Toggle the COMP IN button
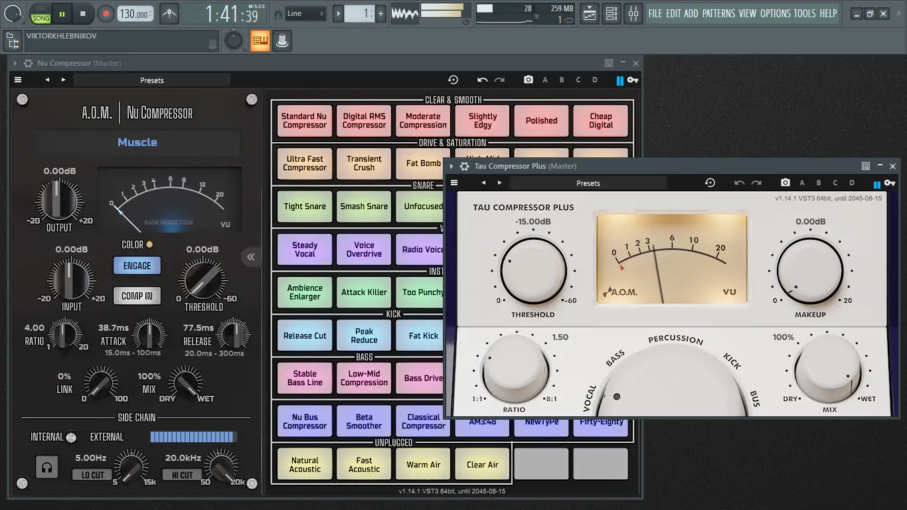The image size is (907, 510). 137,296
